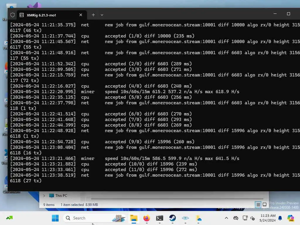Open Steam from the taskbar
300x225 pixels.
[172, 218]
